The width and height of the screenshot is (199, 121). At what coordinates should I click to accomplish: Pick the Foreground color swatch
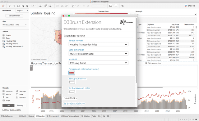pyautogui.click(x=72, y=73)
